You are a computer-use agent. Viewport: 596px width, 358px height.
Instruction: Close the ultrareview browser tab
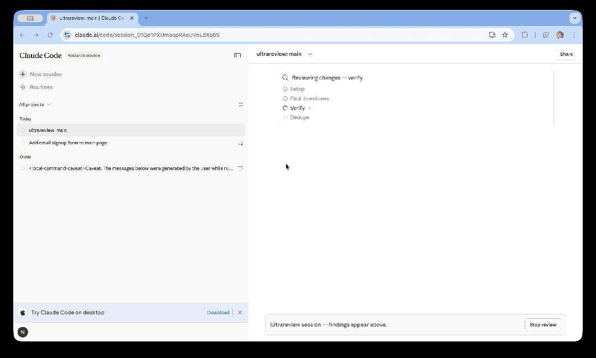point(132,18)
